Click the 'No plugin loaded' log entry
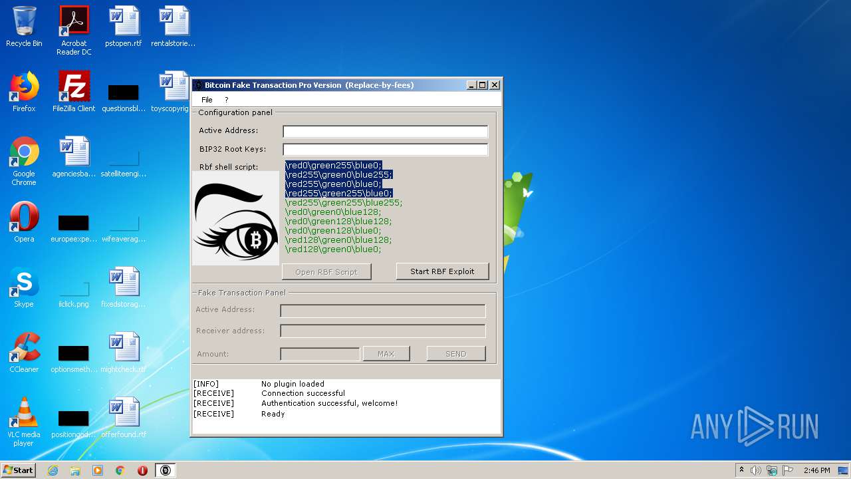 coord(293,384)
